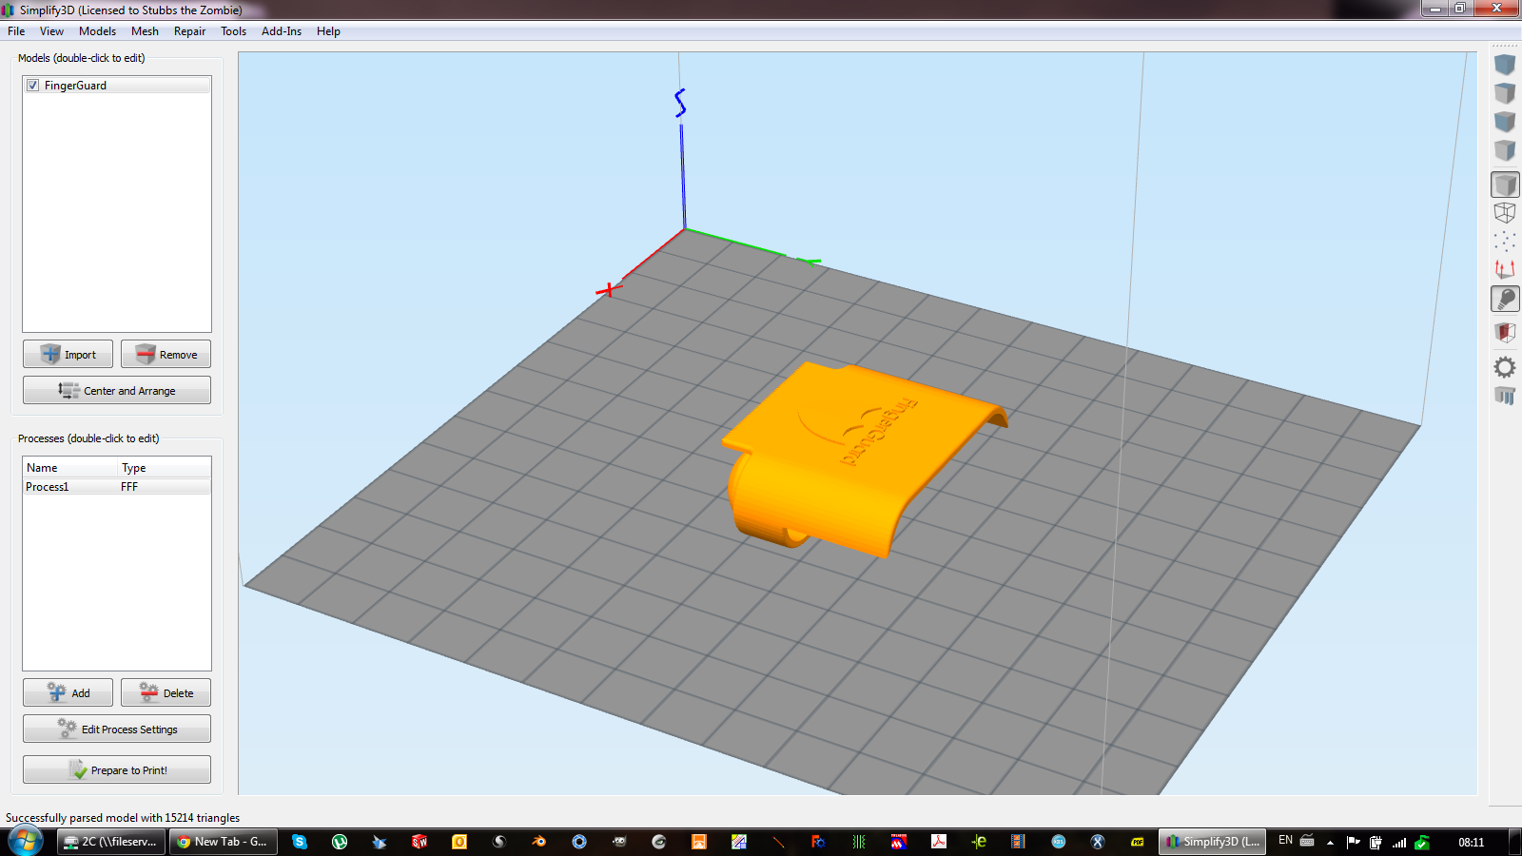The image size is (1522, 856).
Task: Switch to the side view cube
Action: (1504, 150)
